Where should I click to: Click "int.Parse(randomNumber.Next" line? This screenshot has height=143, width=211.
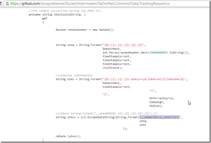tap(146, 52)
